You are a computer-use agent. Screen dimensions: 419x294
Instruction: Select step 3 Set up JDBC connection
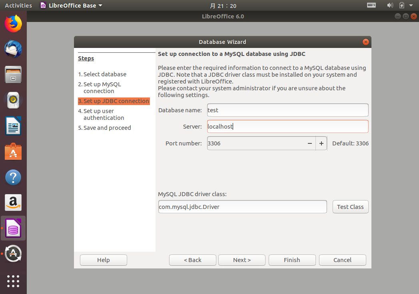coord(114,101)
